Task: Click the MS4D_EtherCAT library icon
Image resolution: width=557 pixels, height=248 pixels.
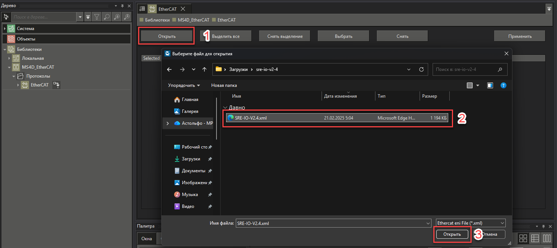Action: pos(16,67)
